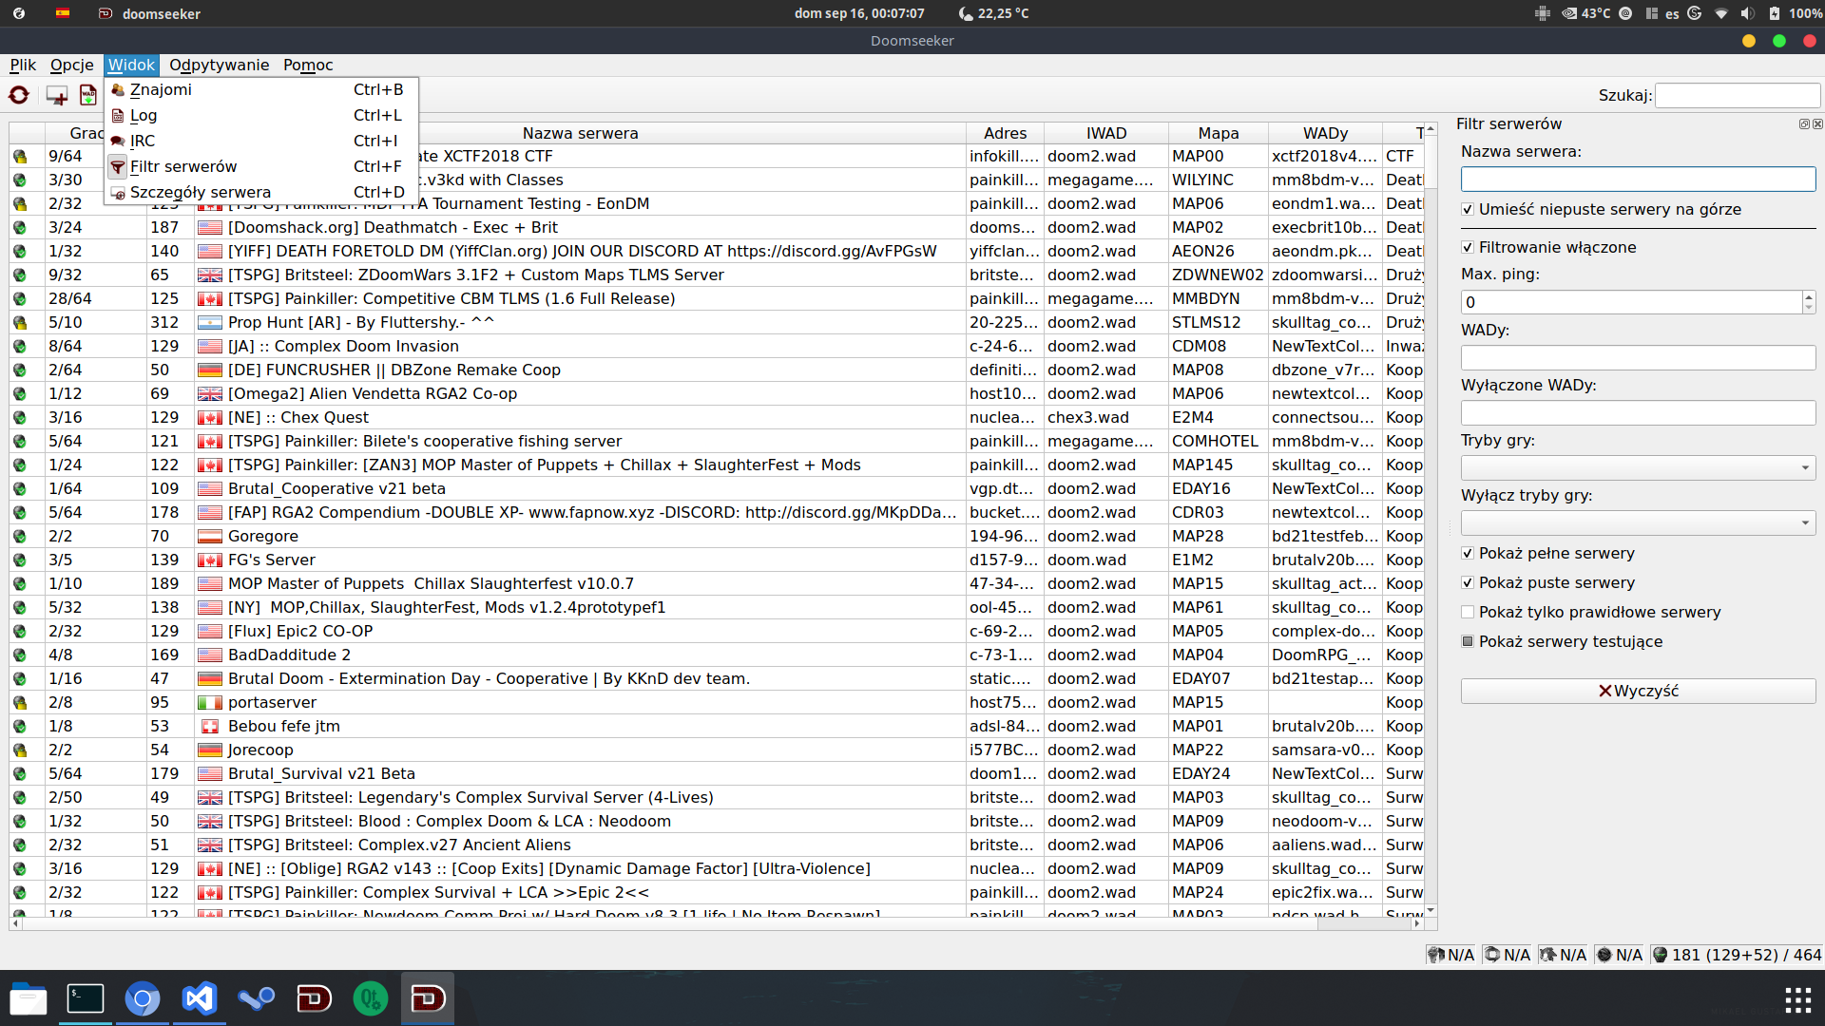Click the red refresh servers toolbar icon

[19, 95]
